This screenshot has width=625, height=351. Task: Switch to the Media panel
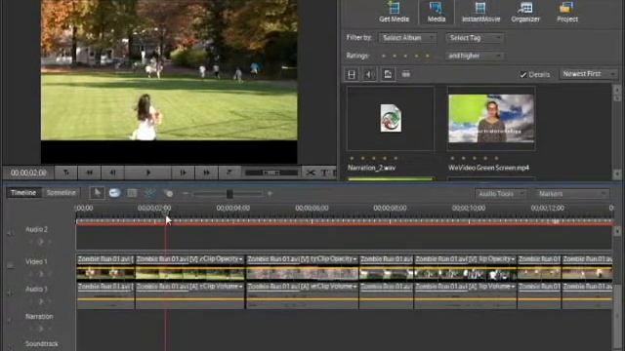tap(437, 12)
